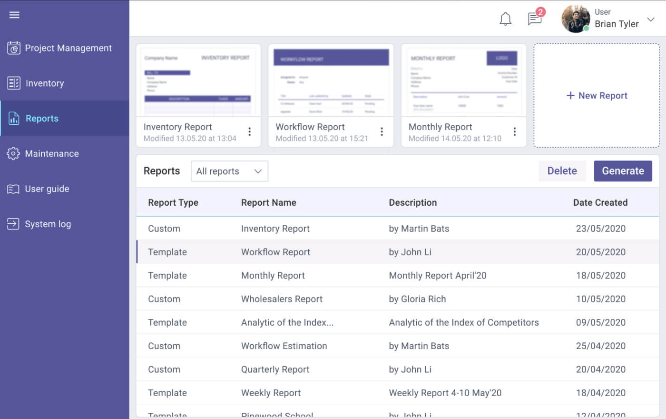Click the Delete button
The height and width of the screenshot is (419, 666).
point(562,170)
